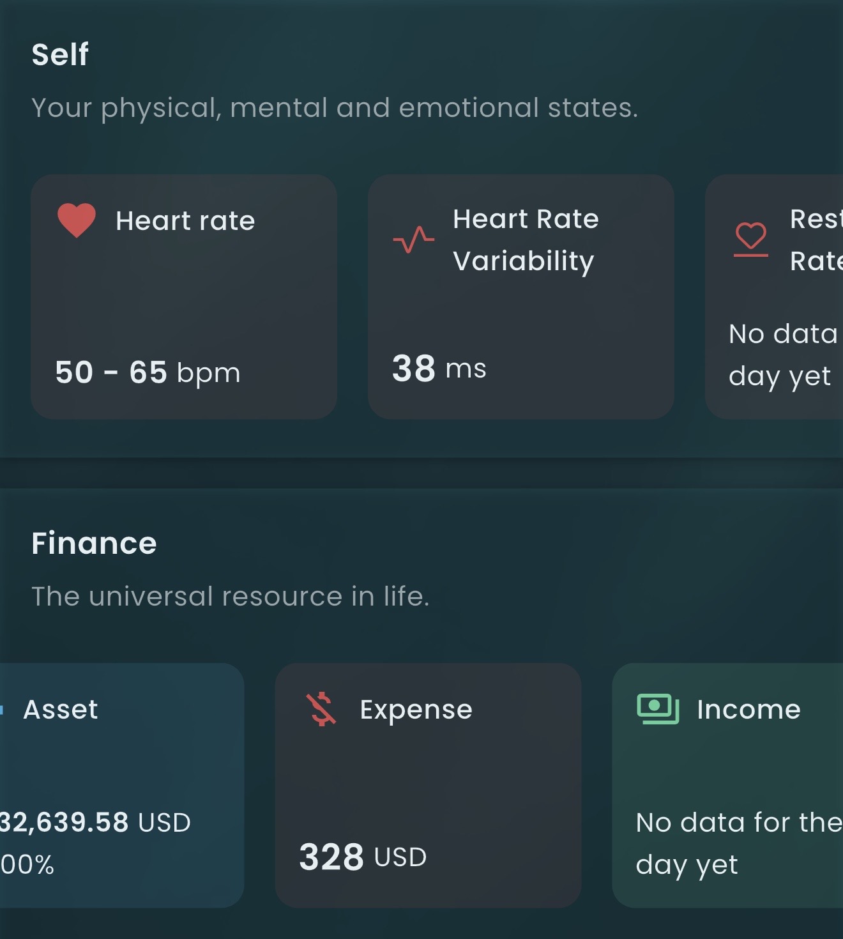Click the asset percentage below the amount

coord(27,864)
